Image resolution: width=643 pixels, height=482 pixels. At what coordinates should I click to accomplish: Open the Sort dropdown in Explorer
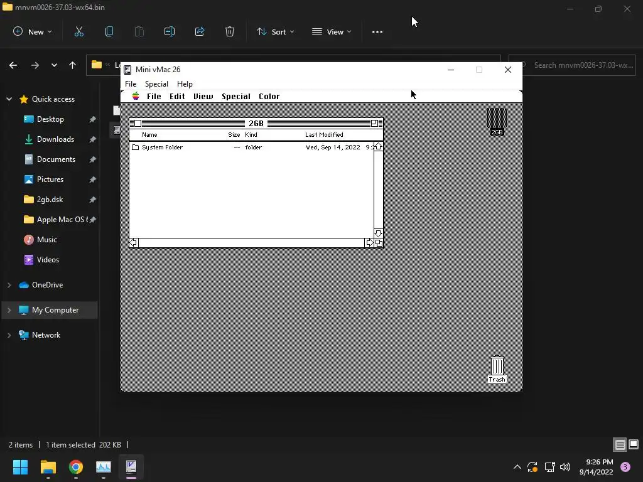click(275, 31)
